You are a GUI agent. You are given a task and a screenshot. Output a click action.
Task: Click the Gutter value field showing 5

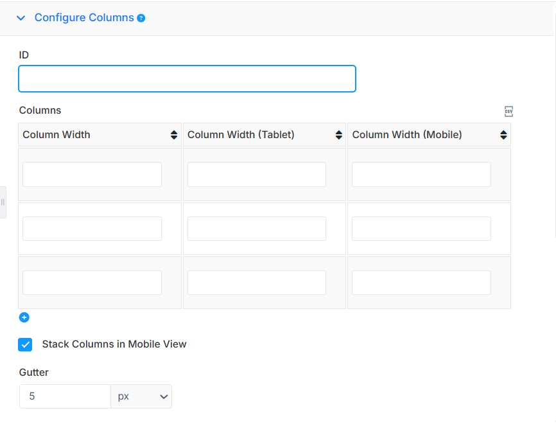65,396
